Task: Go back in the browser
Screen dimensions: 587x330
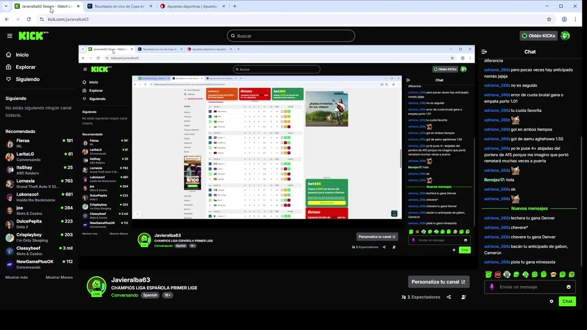Action: coord(6,19)
